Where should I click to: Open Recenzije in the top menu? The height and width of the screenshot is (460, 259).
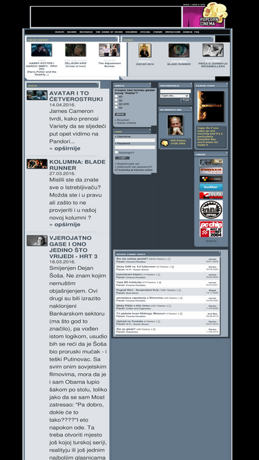pos(86,32)
